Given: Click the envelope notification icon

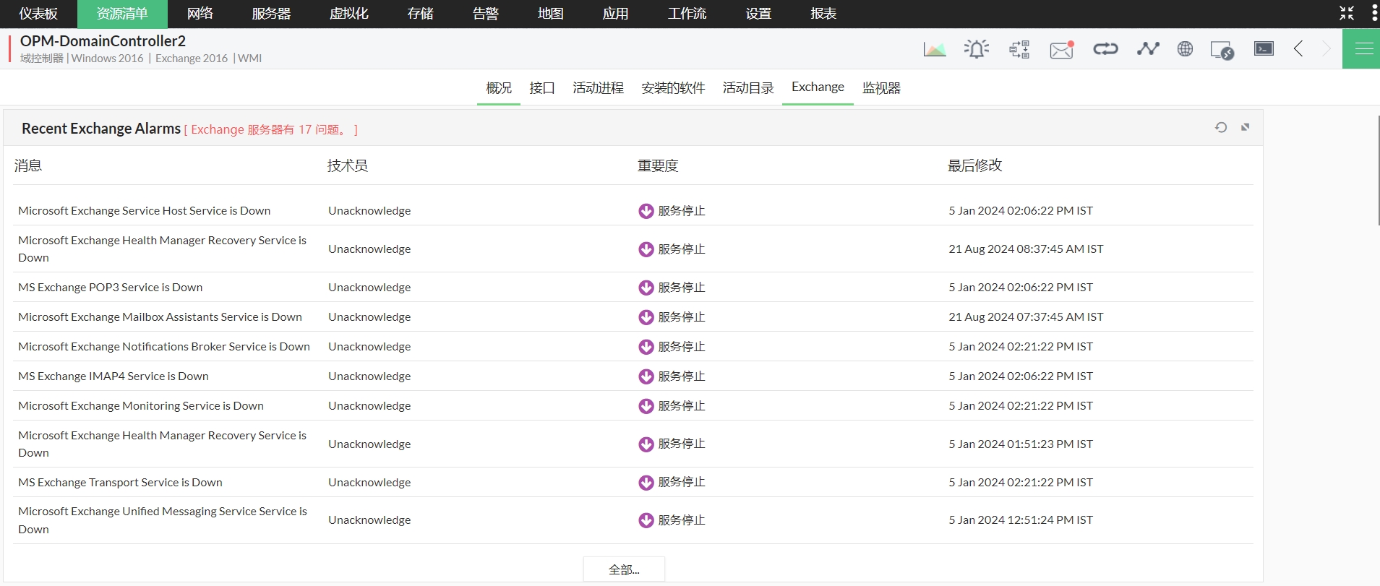Looking at the screenshot, I should (1062, 49).
